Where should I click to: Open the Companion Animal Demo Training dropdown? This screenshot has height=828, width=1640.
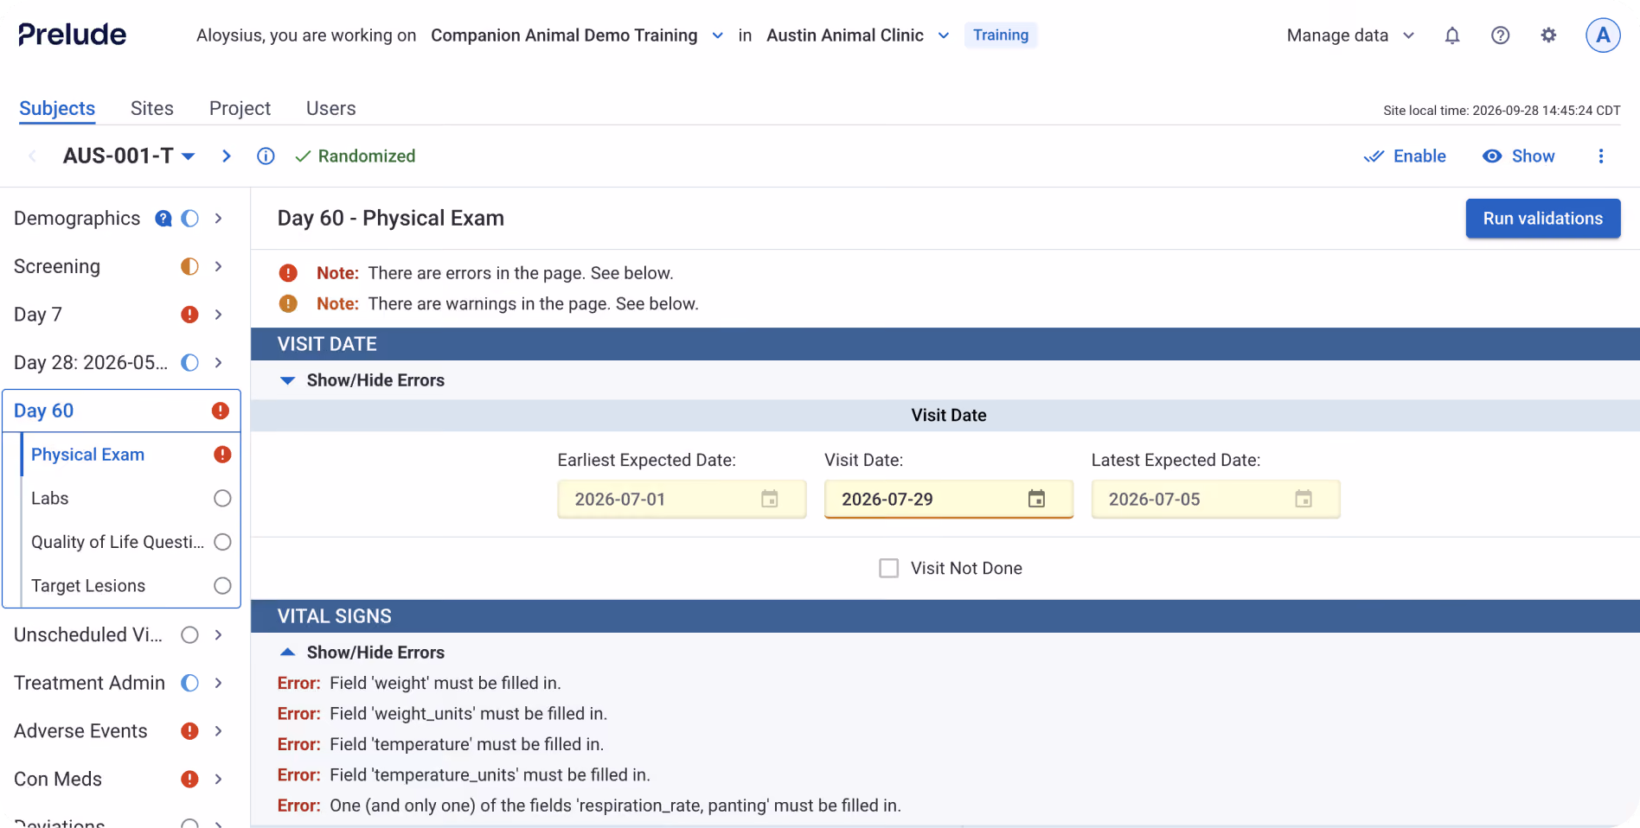pyautogui.click(x=577, y=35)
